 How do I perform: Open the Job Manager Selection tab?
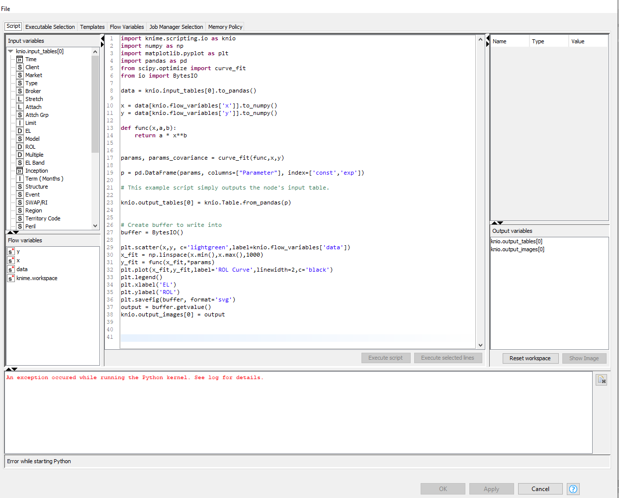pos(176,27)
